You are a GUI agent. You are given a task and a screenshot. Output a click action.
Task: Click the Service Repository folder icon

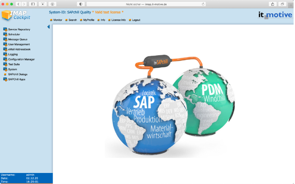(5, 29)
